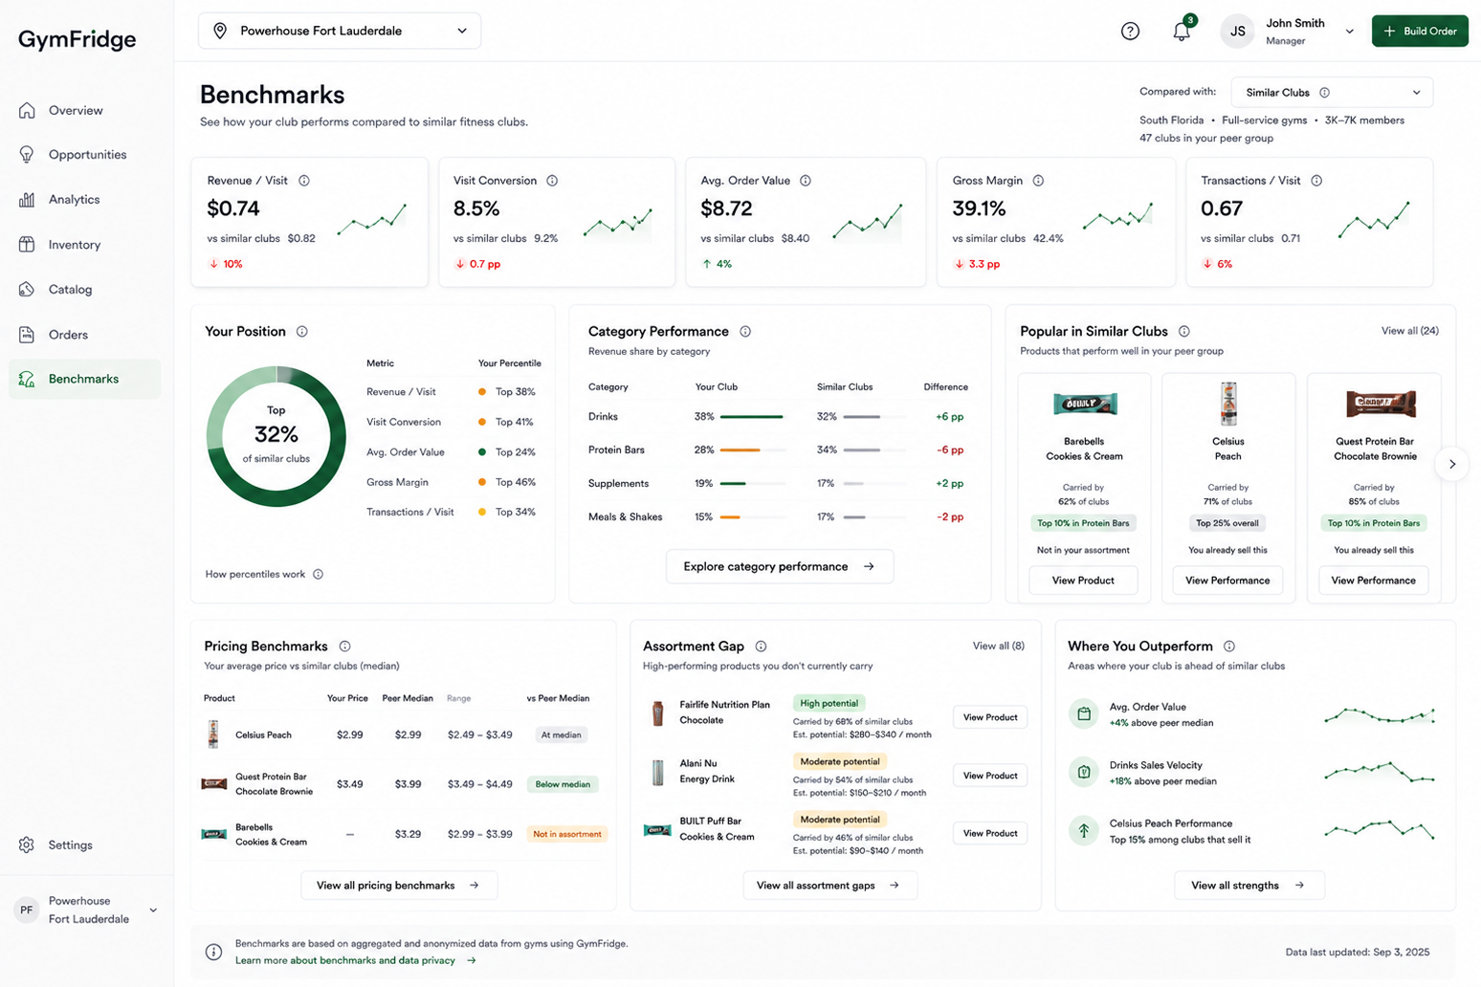Image resolution: width=1481 pixels, height=987 pixels.
Task: Open View all (8) assortment gaps link
Action: pos(998,647)
